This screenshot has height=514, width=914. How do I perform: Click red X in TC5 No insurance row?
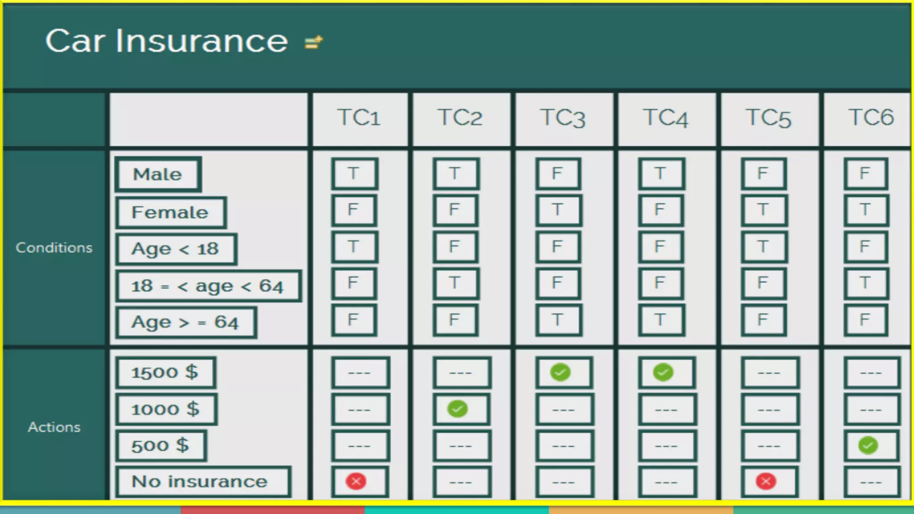pyautogui.click(x=766, y=481)
